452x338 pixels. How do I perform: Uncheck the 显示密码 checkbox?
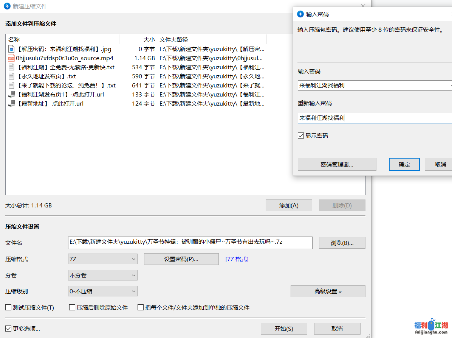pyautogui.click(x=301, y=136)
